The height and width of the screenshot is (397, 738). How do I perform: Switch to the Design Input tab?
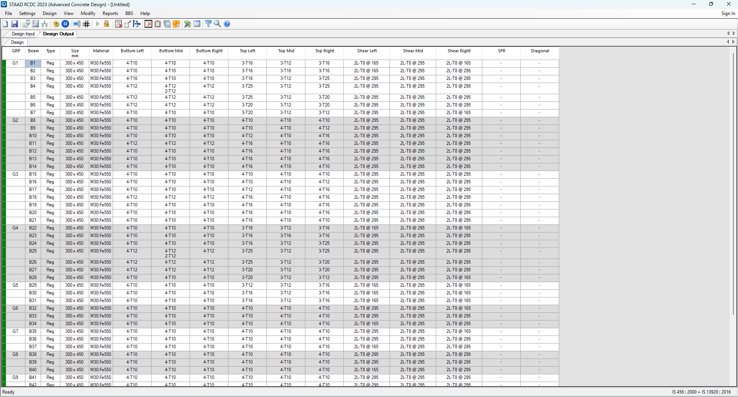pos(23,34)
